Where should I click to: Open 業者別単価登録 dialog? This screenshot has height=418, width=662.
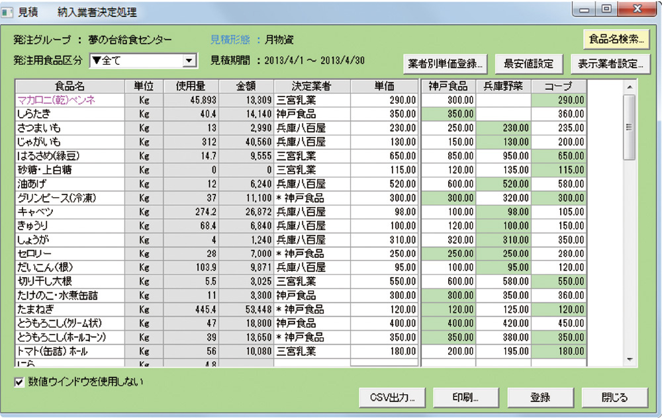446,64
